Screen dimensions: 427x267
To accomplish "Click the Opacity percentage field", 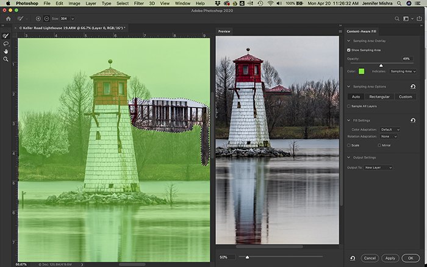I will pyautogui.click(x=407, y=59).
